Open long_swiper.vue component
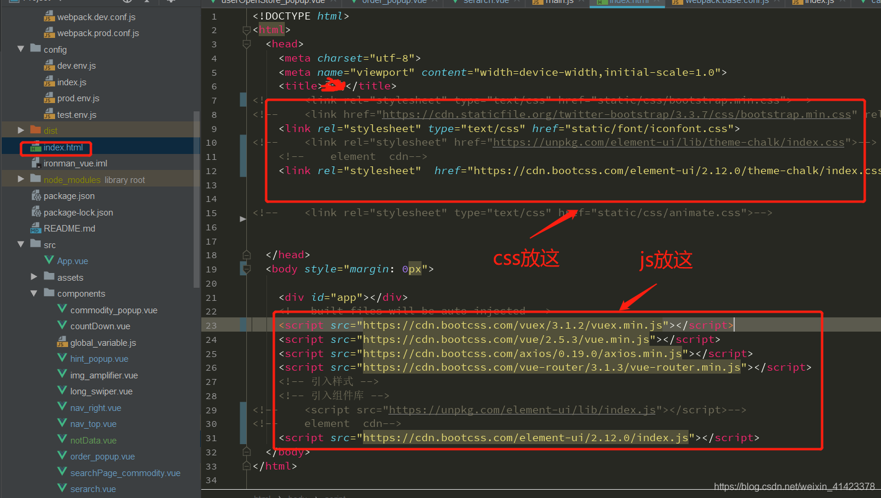The width and height of the screenshot is (881, 498). click(x=101, y=391)
